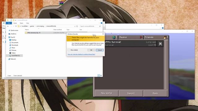Expand the ribbon chevron near help
The height and width of the screenshot is (111, 198).
[99, 23]
